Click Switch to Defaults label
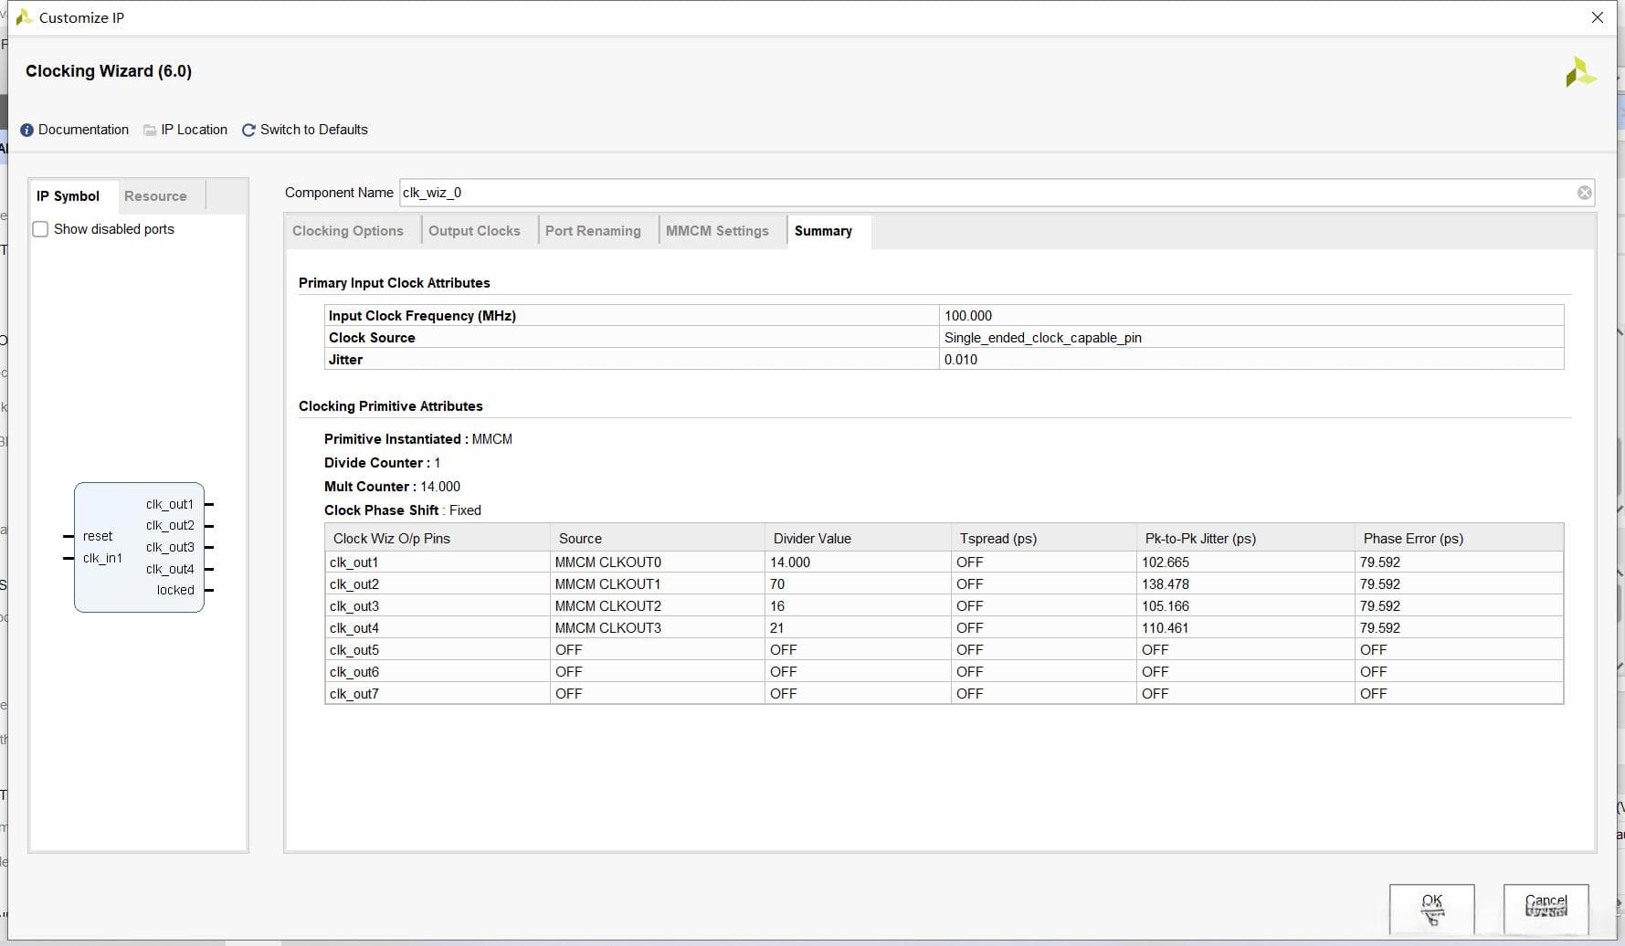 [314, 130]
